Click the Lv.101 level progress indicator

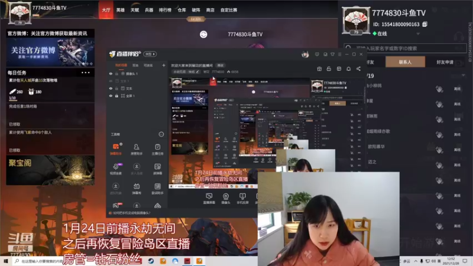(x=196, y=19)
